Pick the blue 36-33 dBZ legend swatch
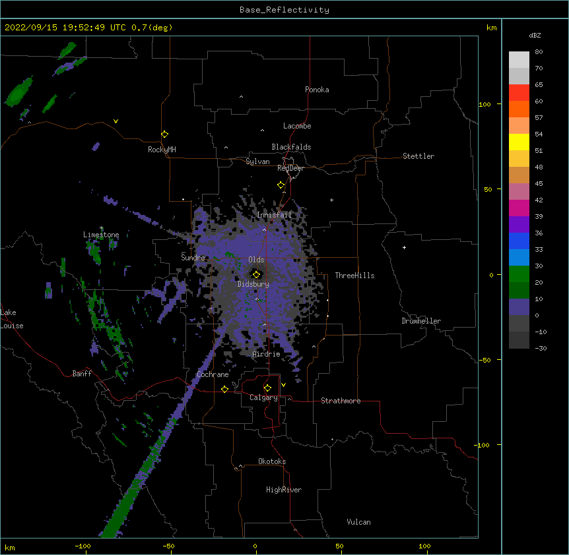Viewport: 569px width, 555px height. pos(519,241)
